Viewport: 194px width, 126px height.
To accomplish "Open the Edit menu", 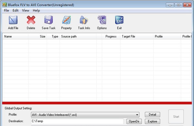I will (x=16, y=11).
